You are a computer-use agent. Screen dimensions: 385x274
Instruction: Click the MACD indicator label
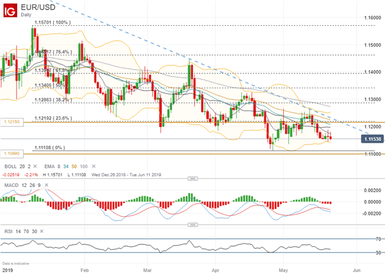[x=12, y=185]
